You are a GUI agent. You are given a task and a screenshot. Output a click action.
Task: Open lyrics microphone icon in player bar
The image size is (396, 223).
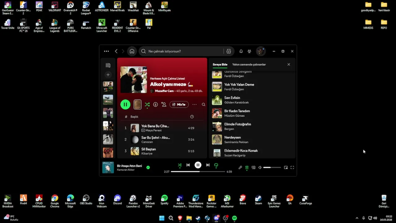pyautogui.click(x=240, y=168)
